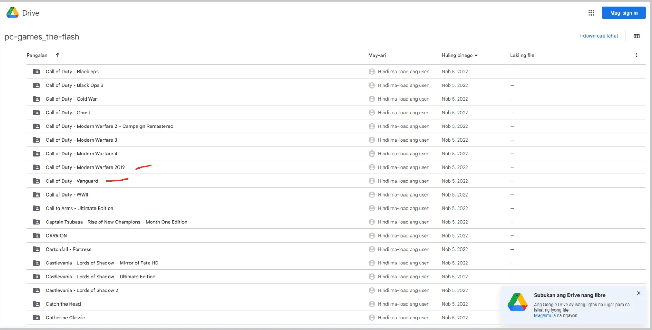Click folder icon for Call of Duty - Ghost

(x=36, y=113)
